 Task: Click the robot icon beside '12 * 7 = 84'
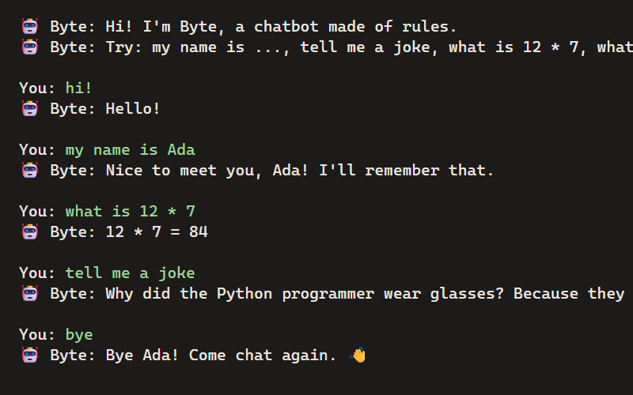point(30,232)
